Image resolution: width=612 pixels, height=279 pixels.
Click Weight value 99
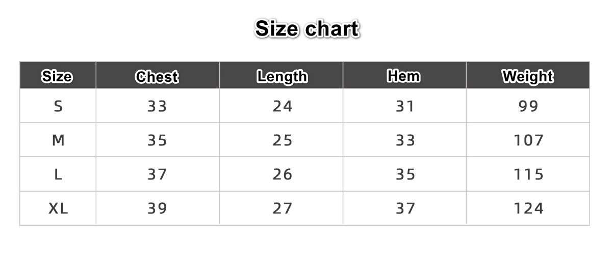(x=528, y=106)
